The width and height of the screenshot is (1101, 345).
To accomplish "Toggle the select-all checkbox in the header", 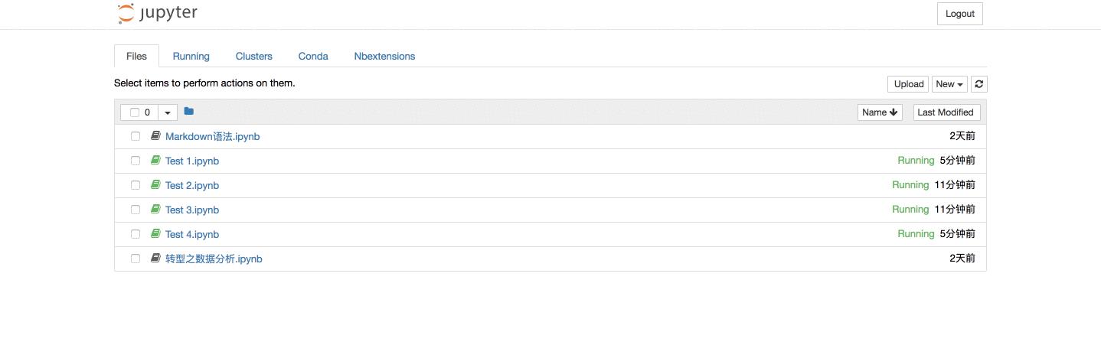I will pyautogui.click(x=135, y=112).
